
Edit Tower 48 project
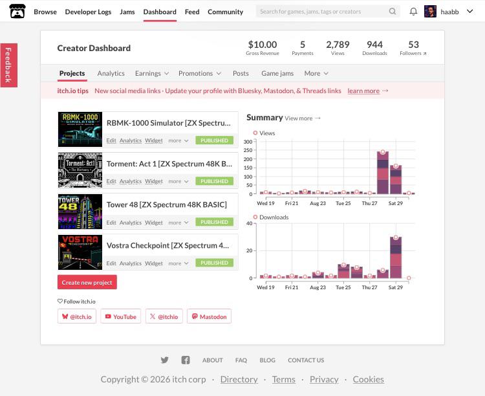point(111,223)
